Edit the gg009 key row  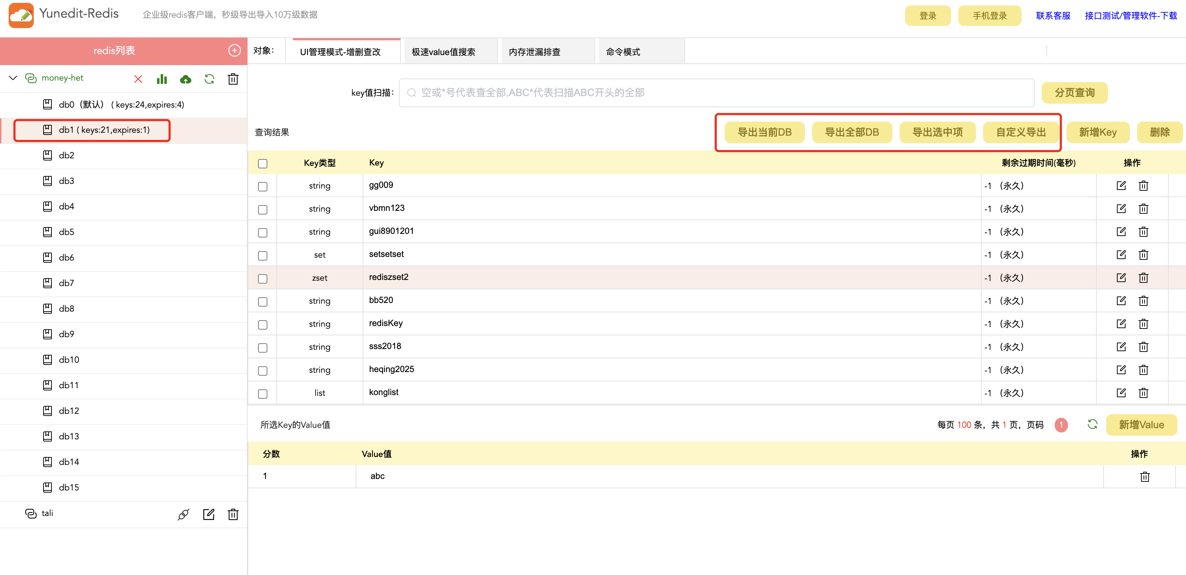pyautogui.click(x=1121, y=186)
